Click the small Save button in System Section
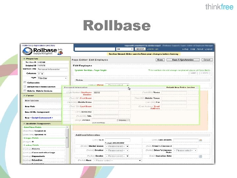The width and height of the screenshot is (237, 178). click(x=193, y=73)
